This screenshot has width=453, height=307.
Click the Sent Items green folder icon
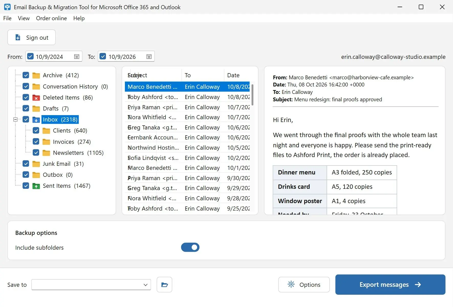click(x=36, y=186)
